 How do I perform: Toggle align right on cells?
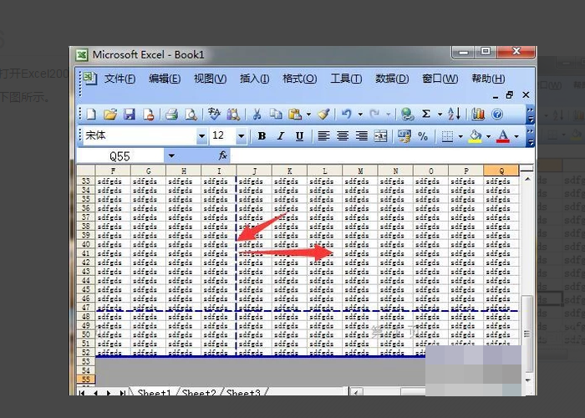pos(362,136)
